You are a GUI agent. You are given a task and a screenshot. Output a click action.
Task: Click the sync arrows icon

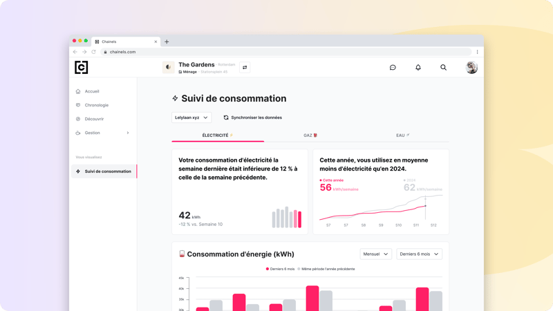click(226, 117)
